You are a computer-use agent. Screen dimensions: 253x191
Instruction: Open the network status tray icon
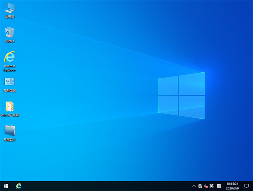pos(200,186)
